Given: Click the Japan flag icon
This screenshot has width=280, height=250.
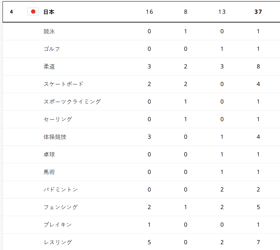Looking at the screenshot, I should click(x=33, y=12).
